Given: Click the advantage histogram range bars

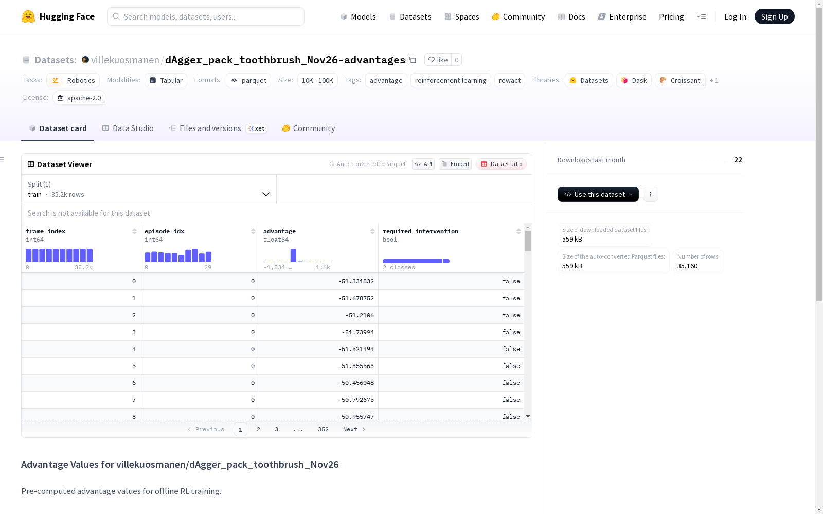Looking at the screenshot, I should (297, 255).
